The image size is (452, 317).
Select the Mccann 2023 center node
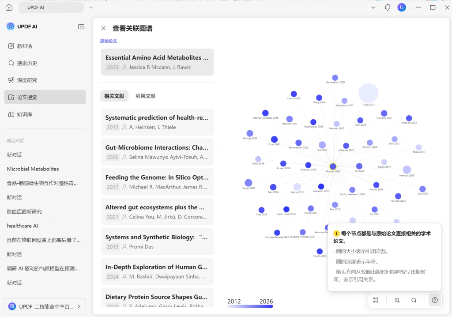point(333,166)
